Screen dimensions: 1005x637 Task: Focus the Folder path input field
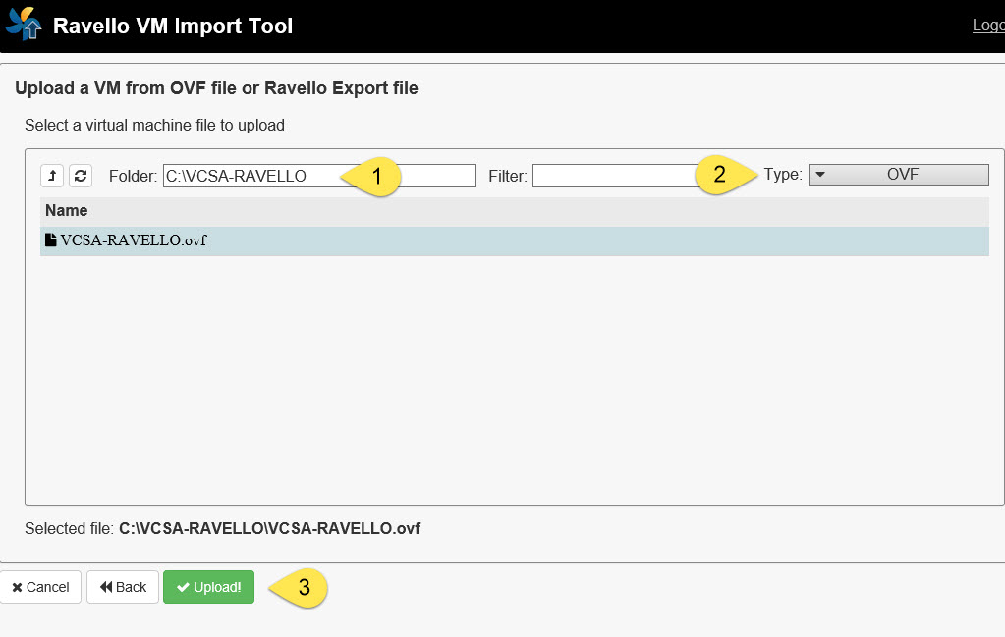coord(246,176)
